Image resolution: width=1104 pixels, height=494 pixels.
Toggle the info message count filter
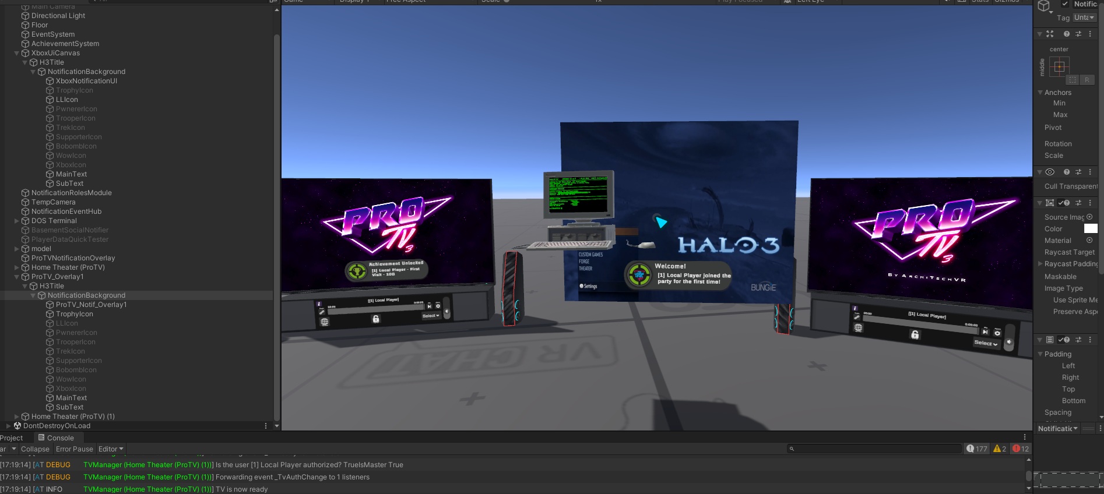(x=977, y=449)
